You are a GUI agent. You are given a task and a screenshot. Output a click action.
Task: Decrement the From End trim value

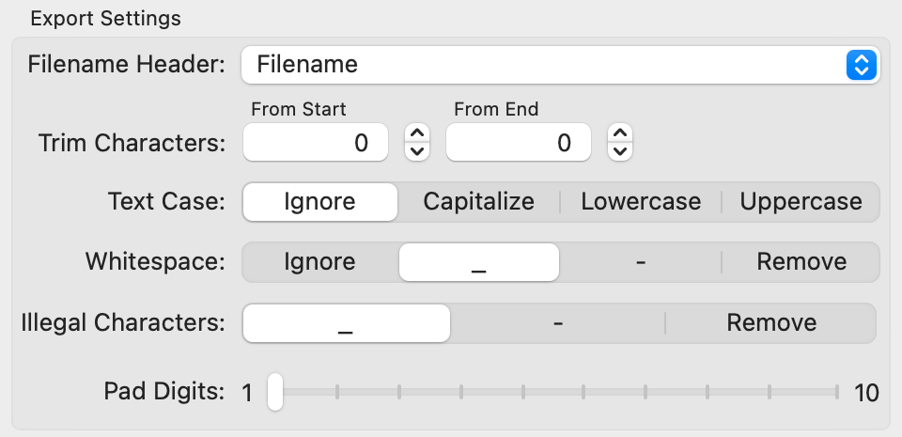620,151
